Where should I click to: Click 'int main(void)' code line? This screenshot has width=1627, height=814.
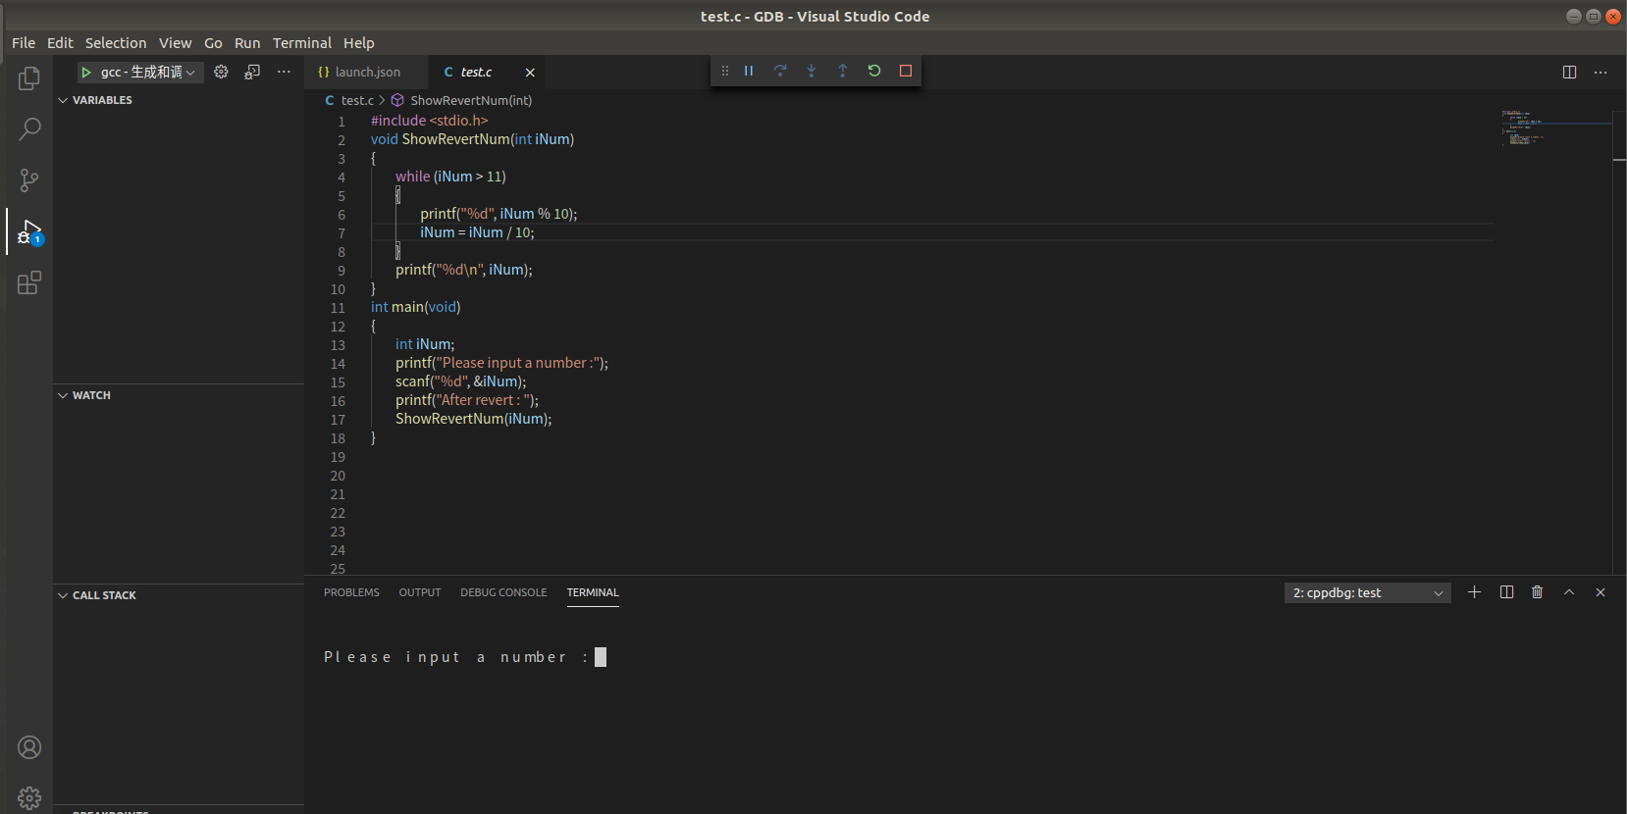pos(416,307)
